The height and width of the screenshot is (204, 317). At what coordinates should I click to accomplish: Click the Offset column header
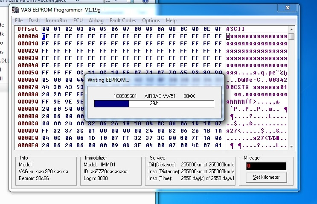[28, 29]
